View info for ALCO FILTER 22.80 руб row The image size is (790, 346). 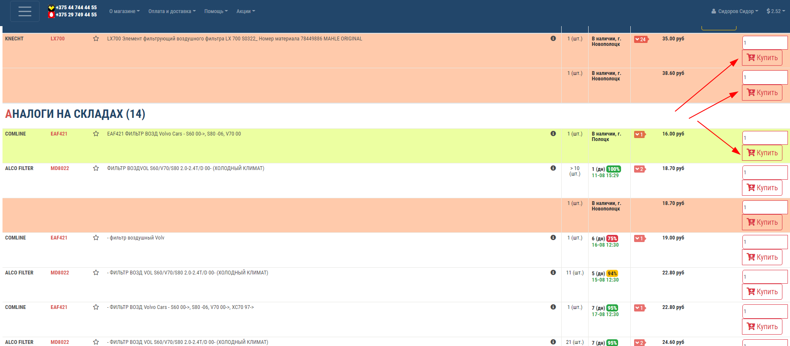553,273
